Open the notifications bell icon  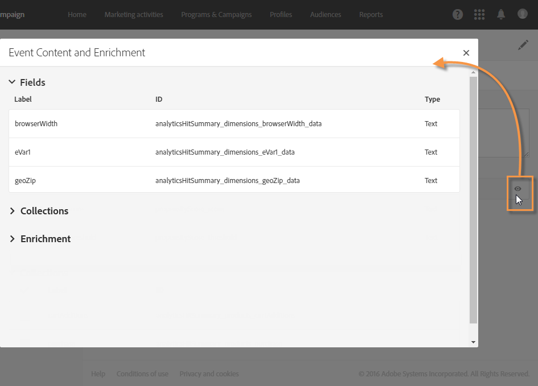coord(501,14)
